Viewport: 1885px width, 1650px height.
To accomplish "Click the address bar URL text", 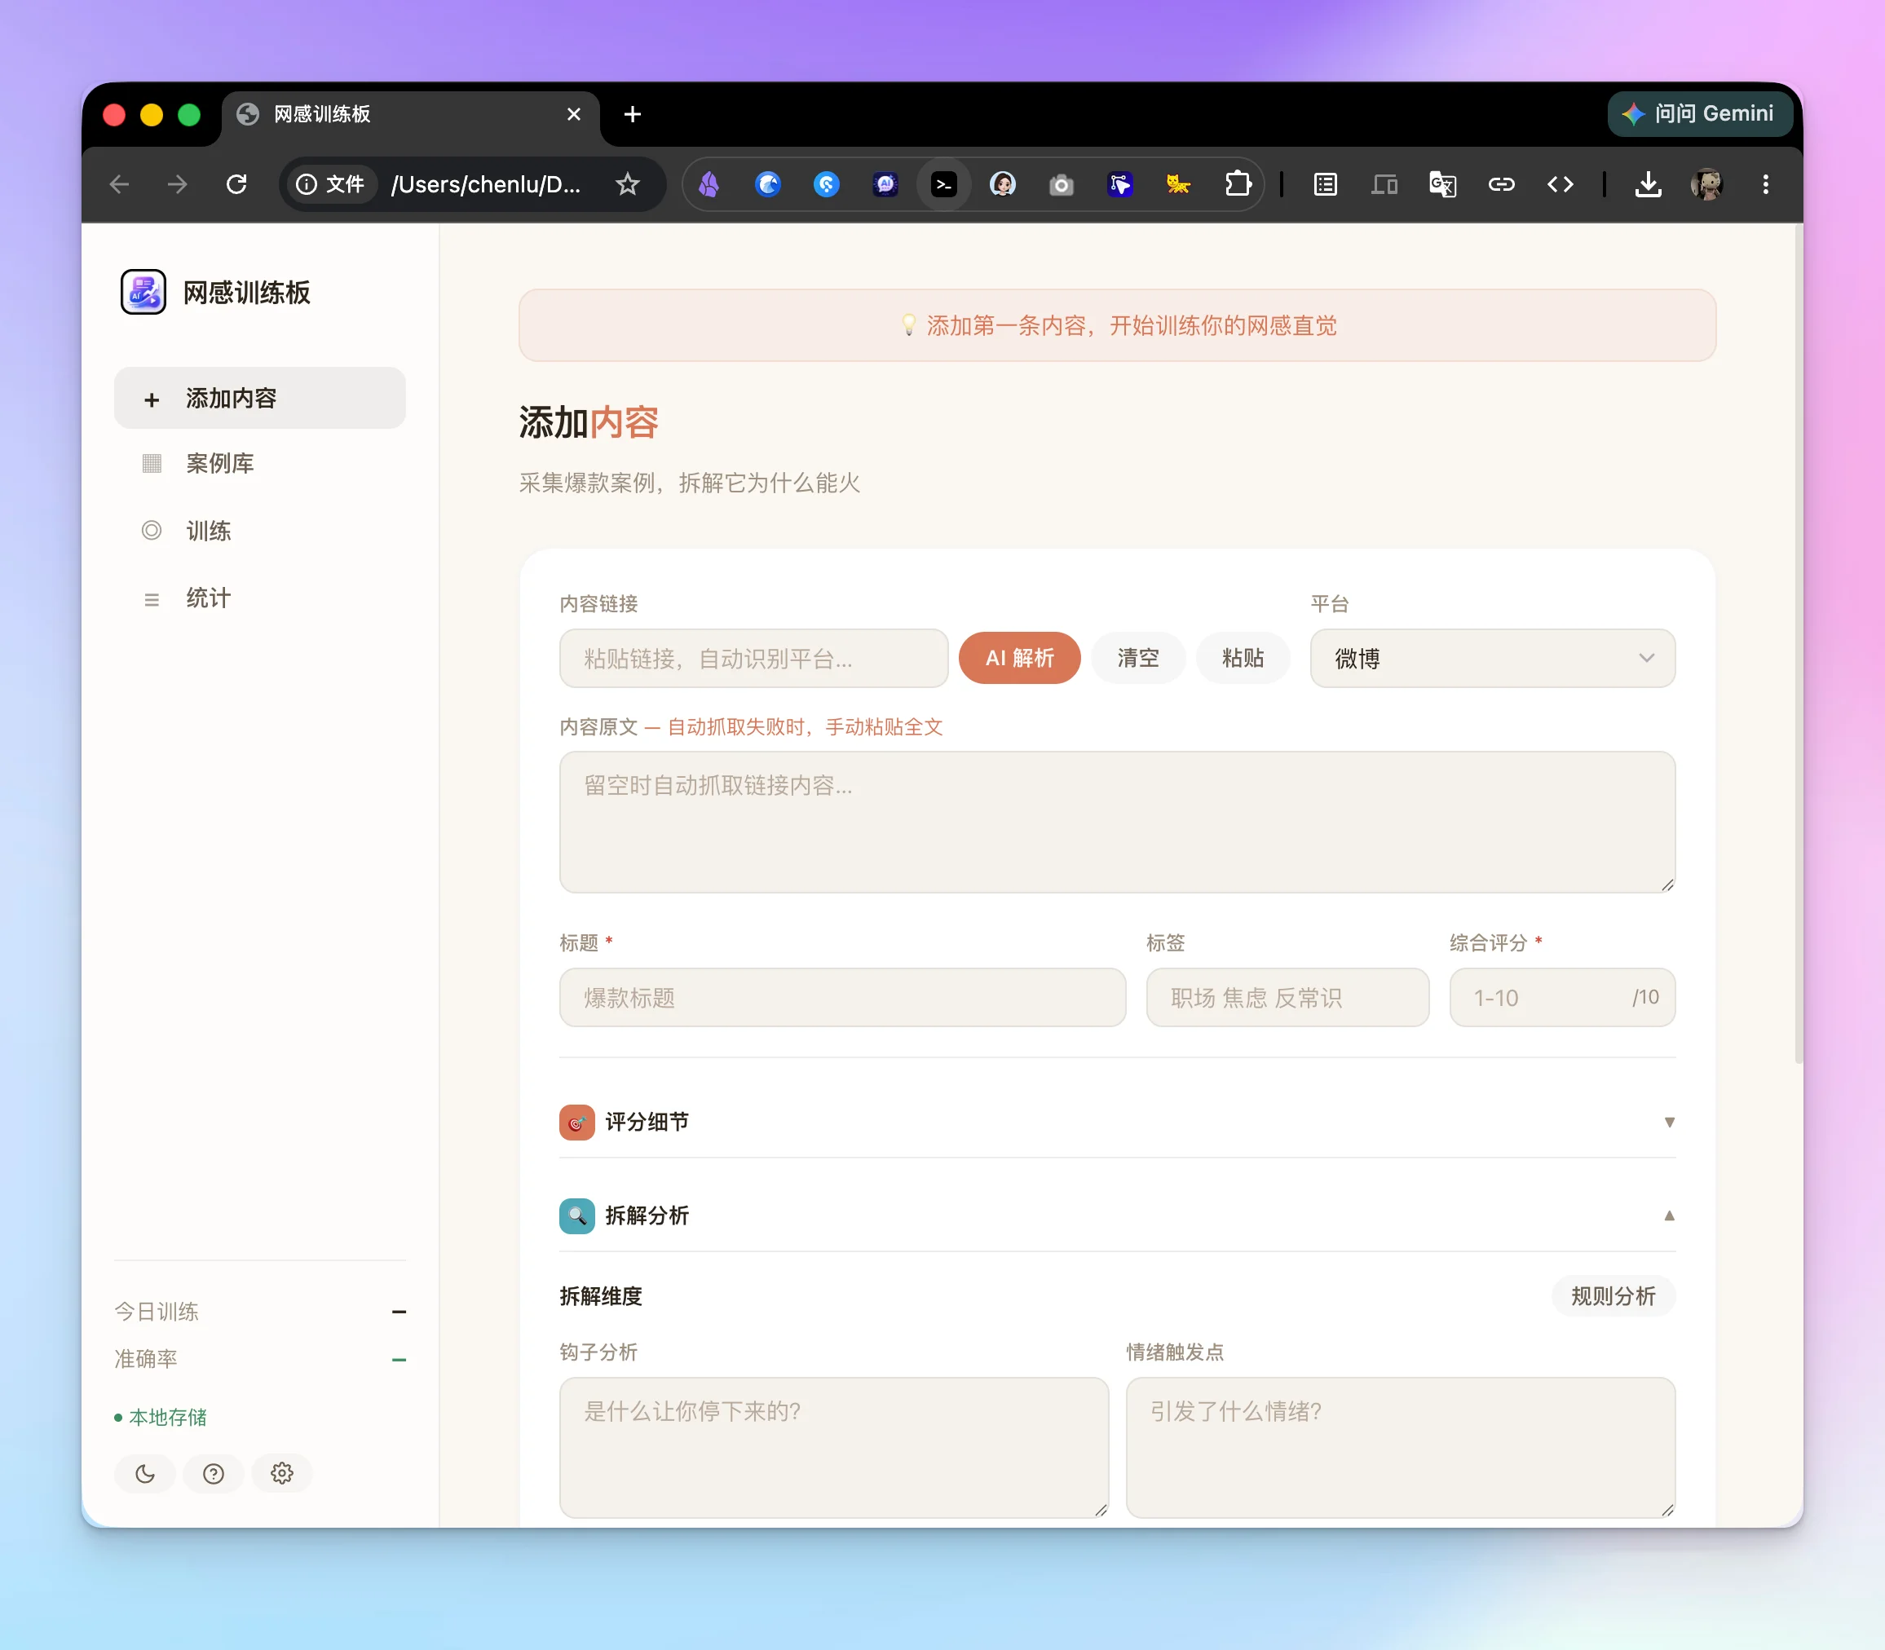I will pyautogui.click(x=485, y=184).
